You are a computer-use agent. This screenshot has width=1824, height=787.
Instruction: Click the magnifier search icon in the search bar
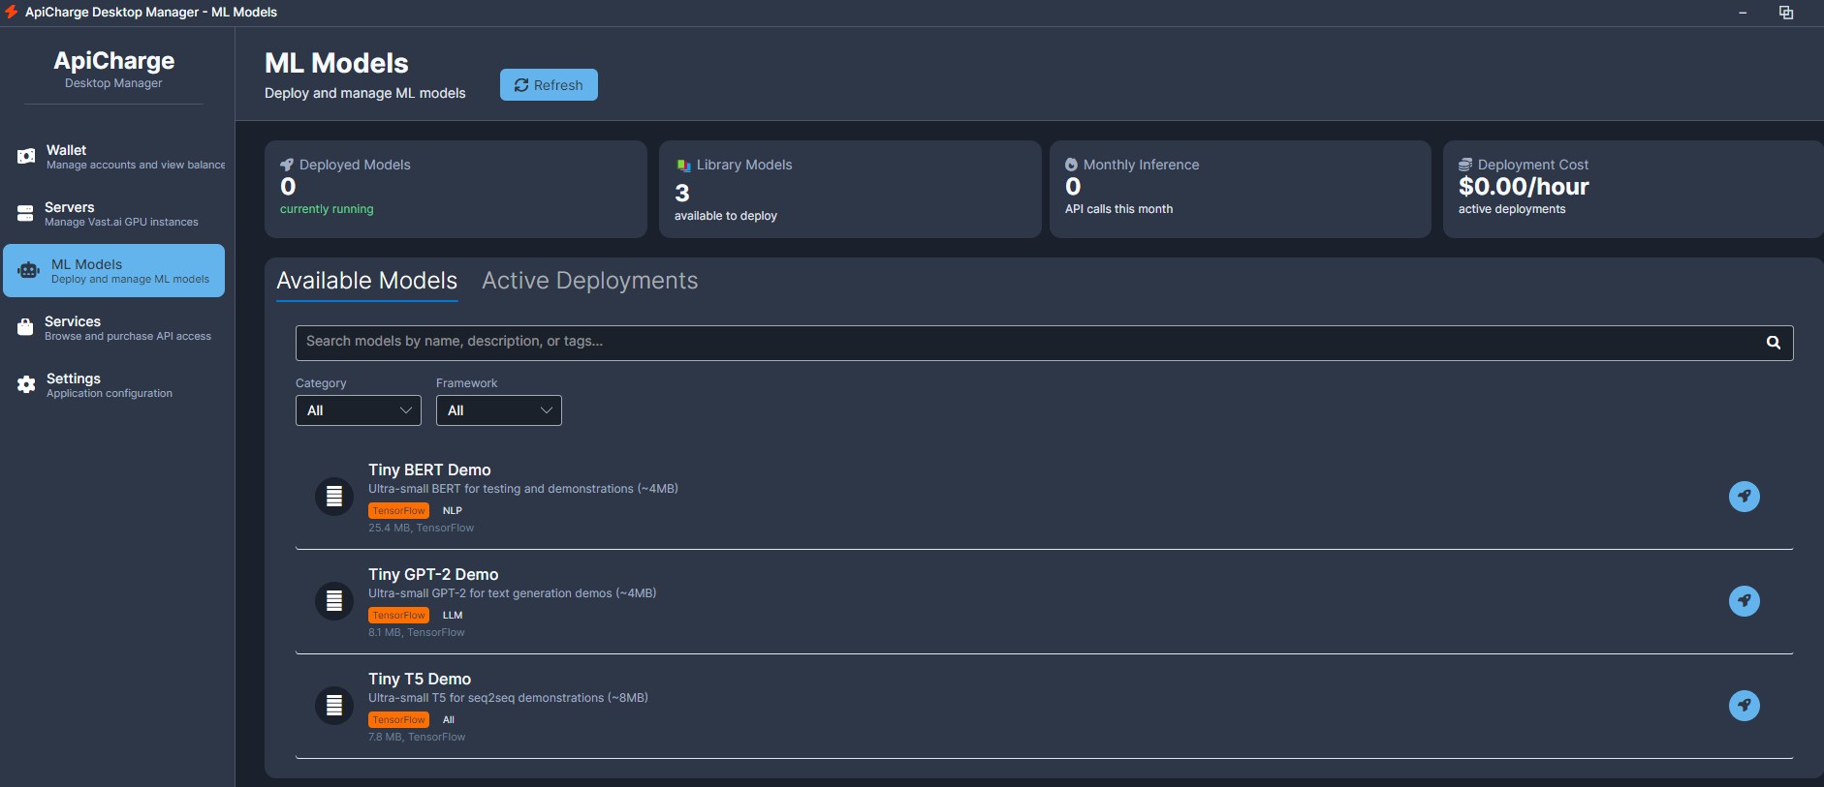click(1773, 343)
